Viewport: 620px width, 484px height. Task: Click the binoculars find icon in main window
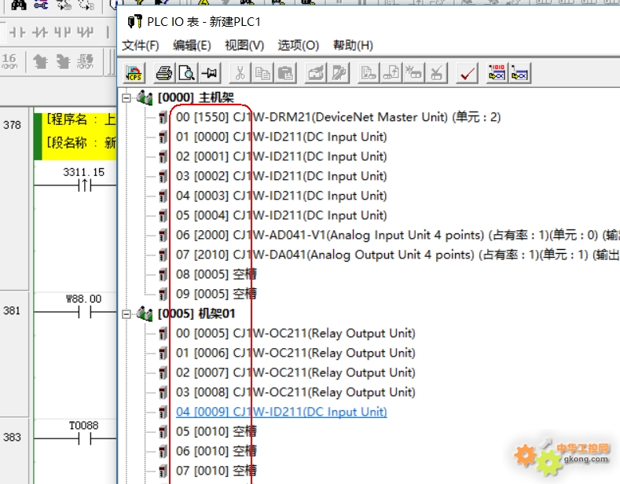[x=18, y=5]
